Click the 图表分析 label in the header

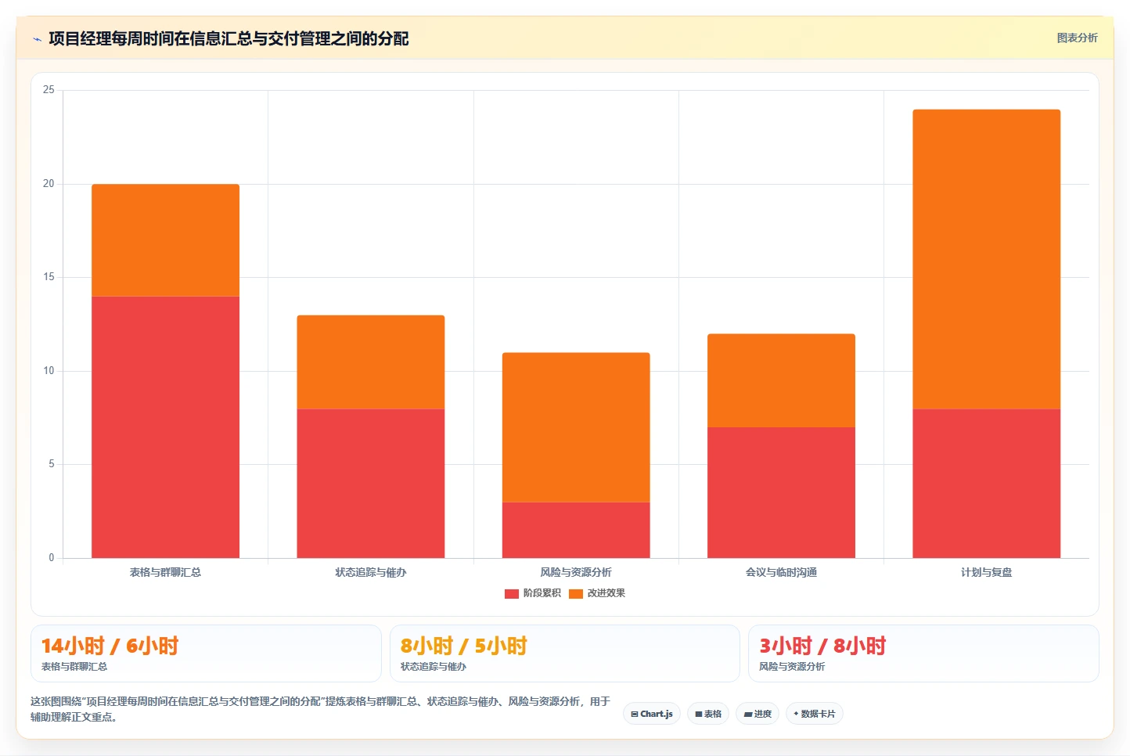[x=1077, y=38]
